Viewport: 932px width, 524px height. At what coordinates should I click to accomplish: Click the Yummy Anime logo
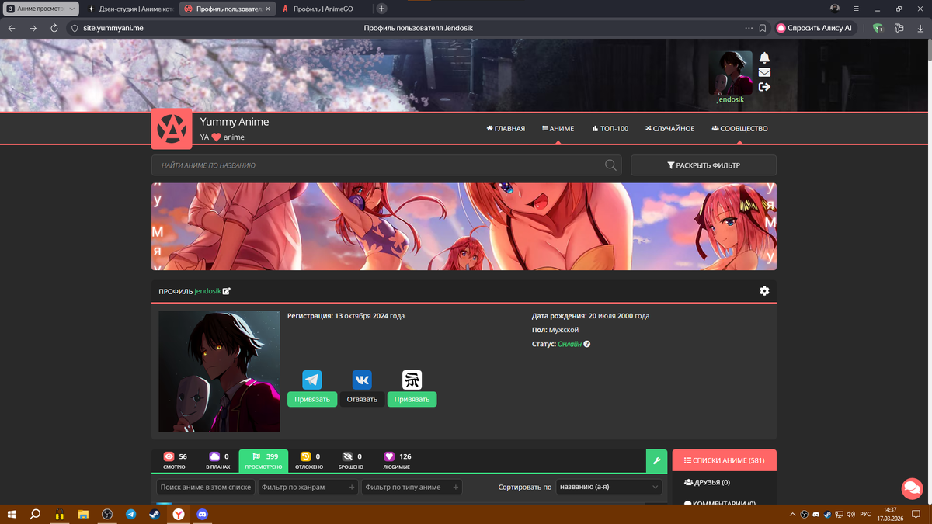pyautogui.click(x=172, y=129)
